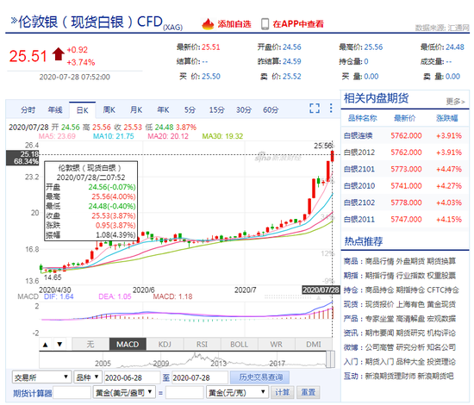Click the calculator amount input field
The width and height of the screenshot is (474, 405).
72,393
